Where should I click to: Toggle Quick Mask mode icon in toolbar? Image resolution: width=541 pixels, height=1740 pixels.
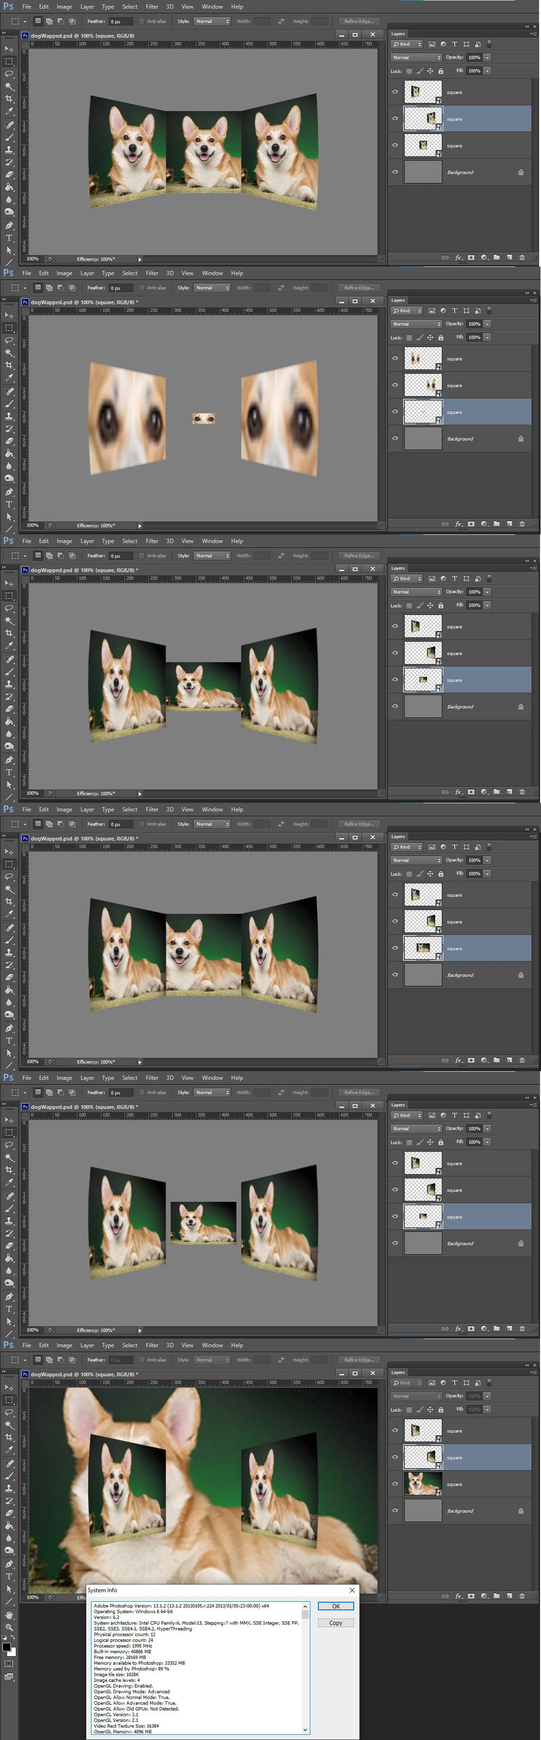point(9,1663)
